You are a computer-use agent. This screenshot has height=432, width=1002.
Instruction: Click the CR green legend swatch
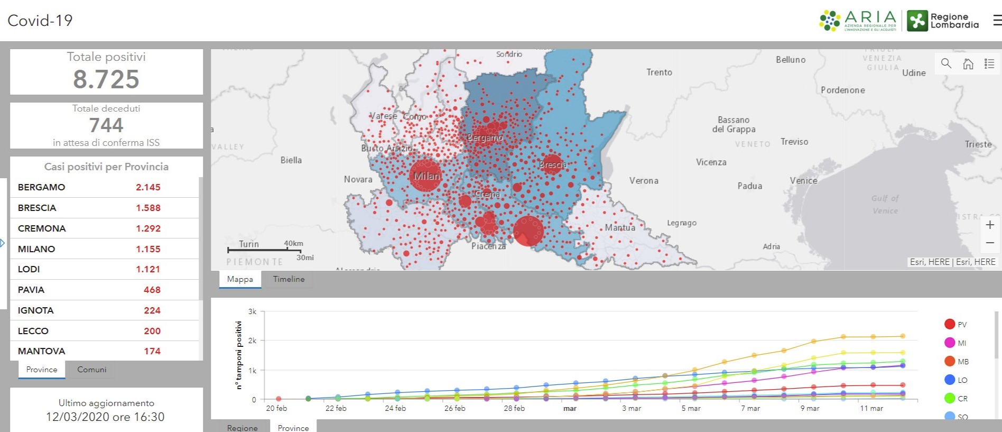(x=950, y=398)
